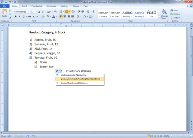
Task: Click the Find button
Action: (175, 10)
